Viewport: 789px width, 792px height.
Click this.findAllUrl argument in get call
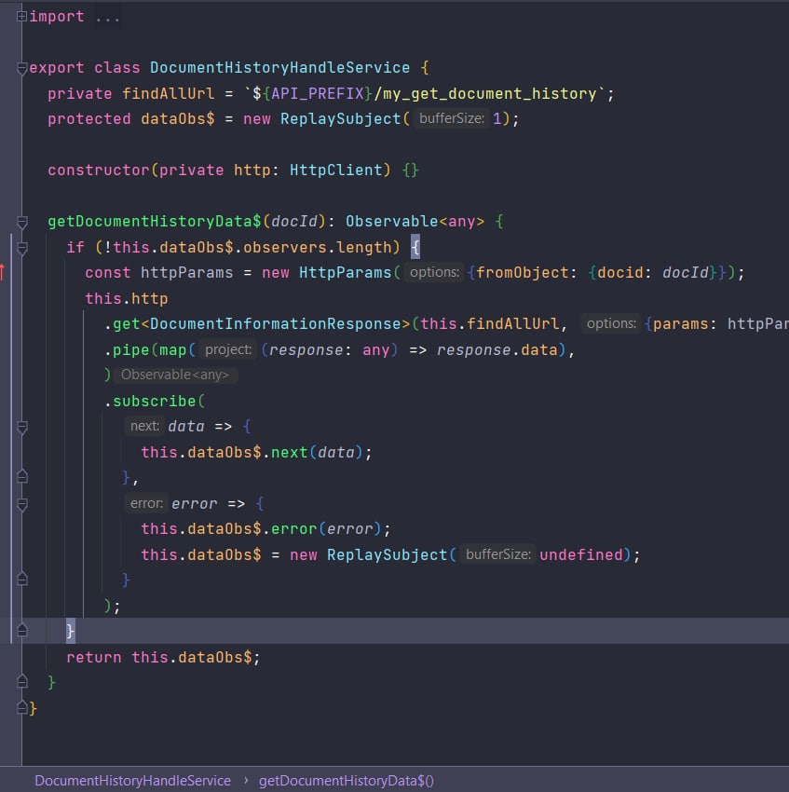tap(489, 323)
